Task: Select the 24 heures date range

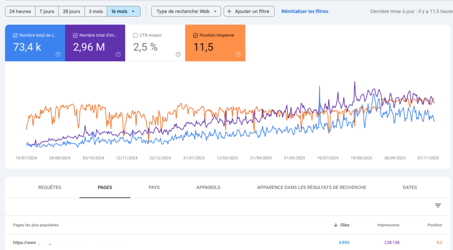Action: [x=20, y=11]
